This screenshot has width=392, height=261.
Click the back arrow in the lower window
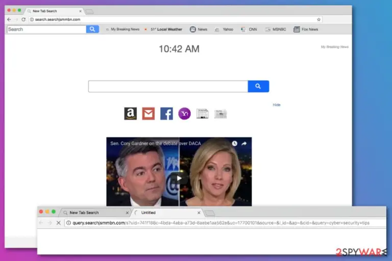pos(41,223)
